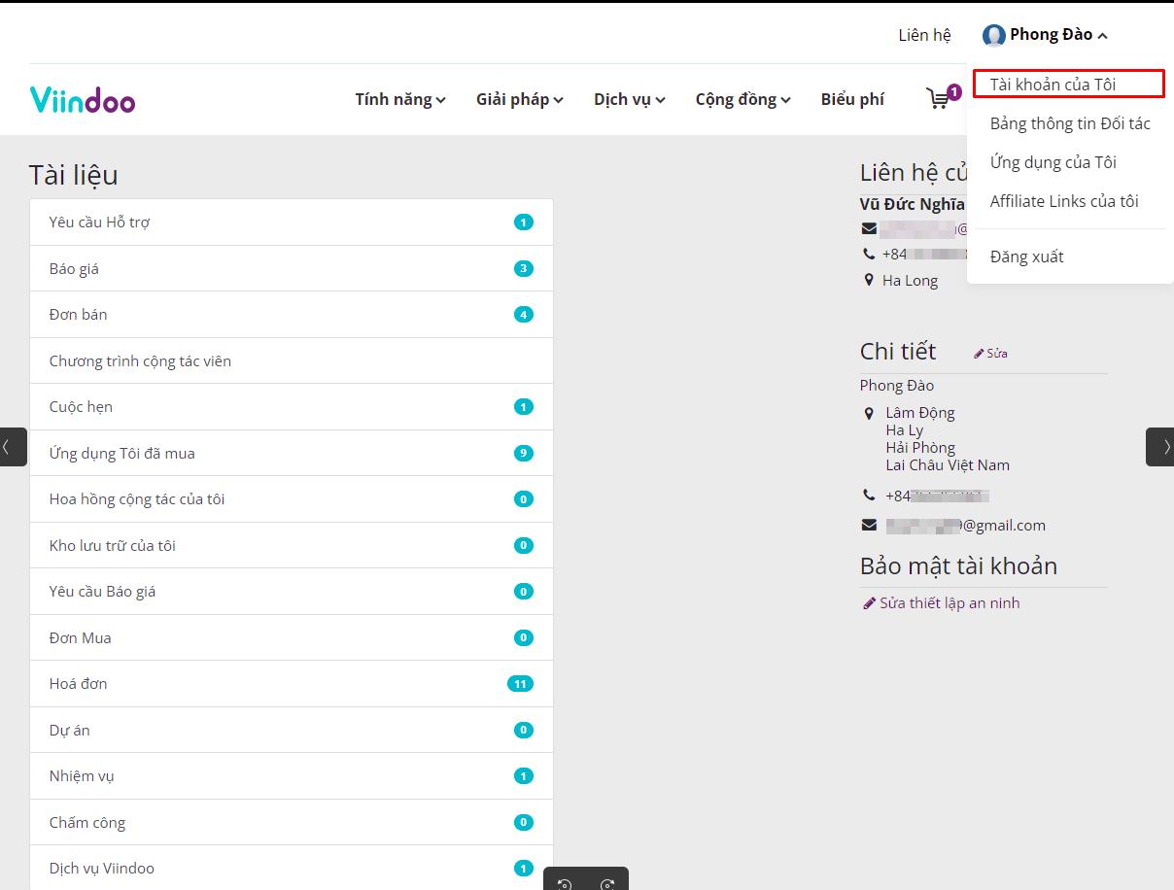The height and width of the screenshot is (890, 1174).
Task: Open the Cuộc hẹn entry
Action: coord(292,407)
